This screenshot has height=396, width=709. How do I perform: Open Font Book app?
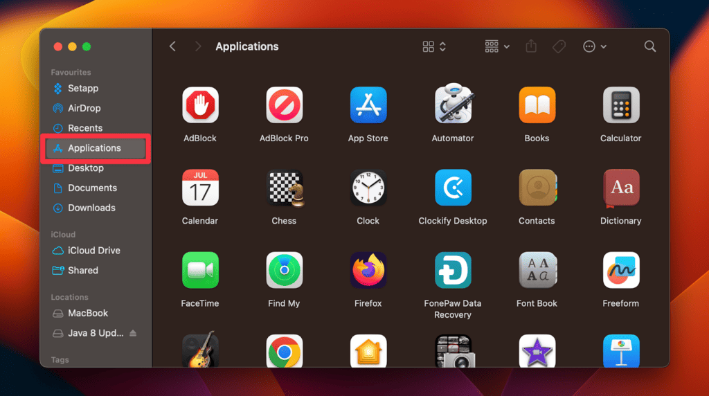tap(537, 270)
